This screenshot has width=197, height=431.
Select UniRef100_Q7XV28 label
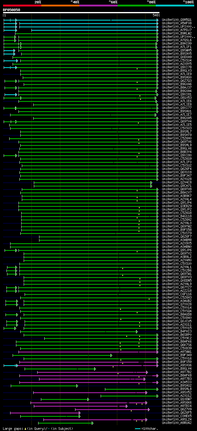(x=177, y=304)
